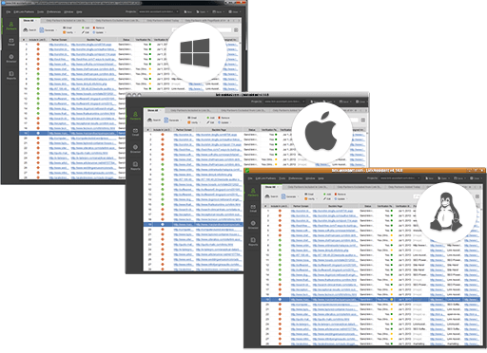Open the Partners section in the Windows window sidebar
The height and width of the screenshot is (353, 487).
(x=11, y=26)
